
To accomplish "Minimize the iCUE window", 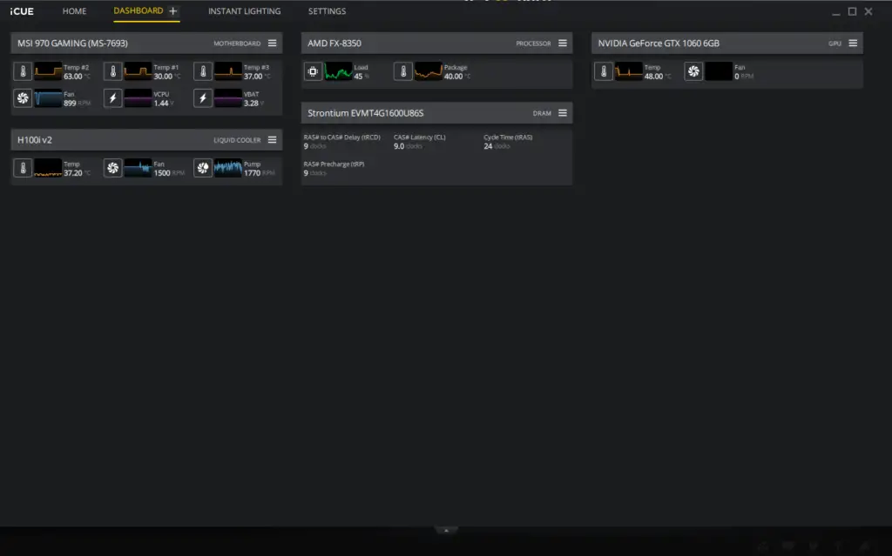I will (x=835, y=12).
